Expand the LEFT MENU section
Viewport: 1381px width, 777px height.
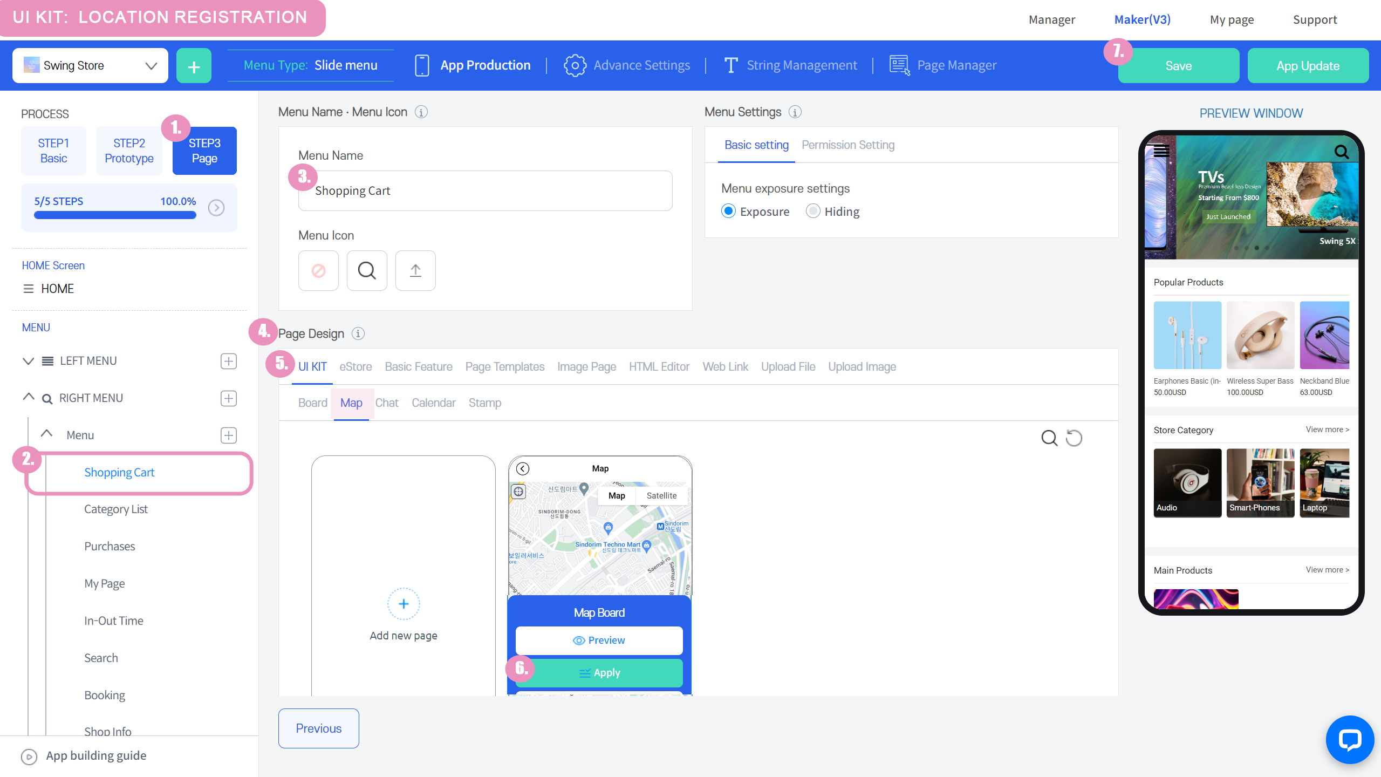point(29,361)
